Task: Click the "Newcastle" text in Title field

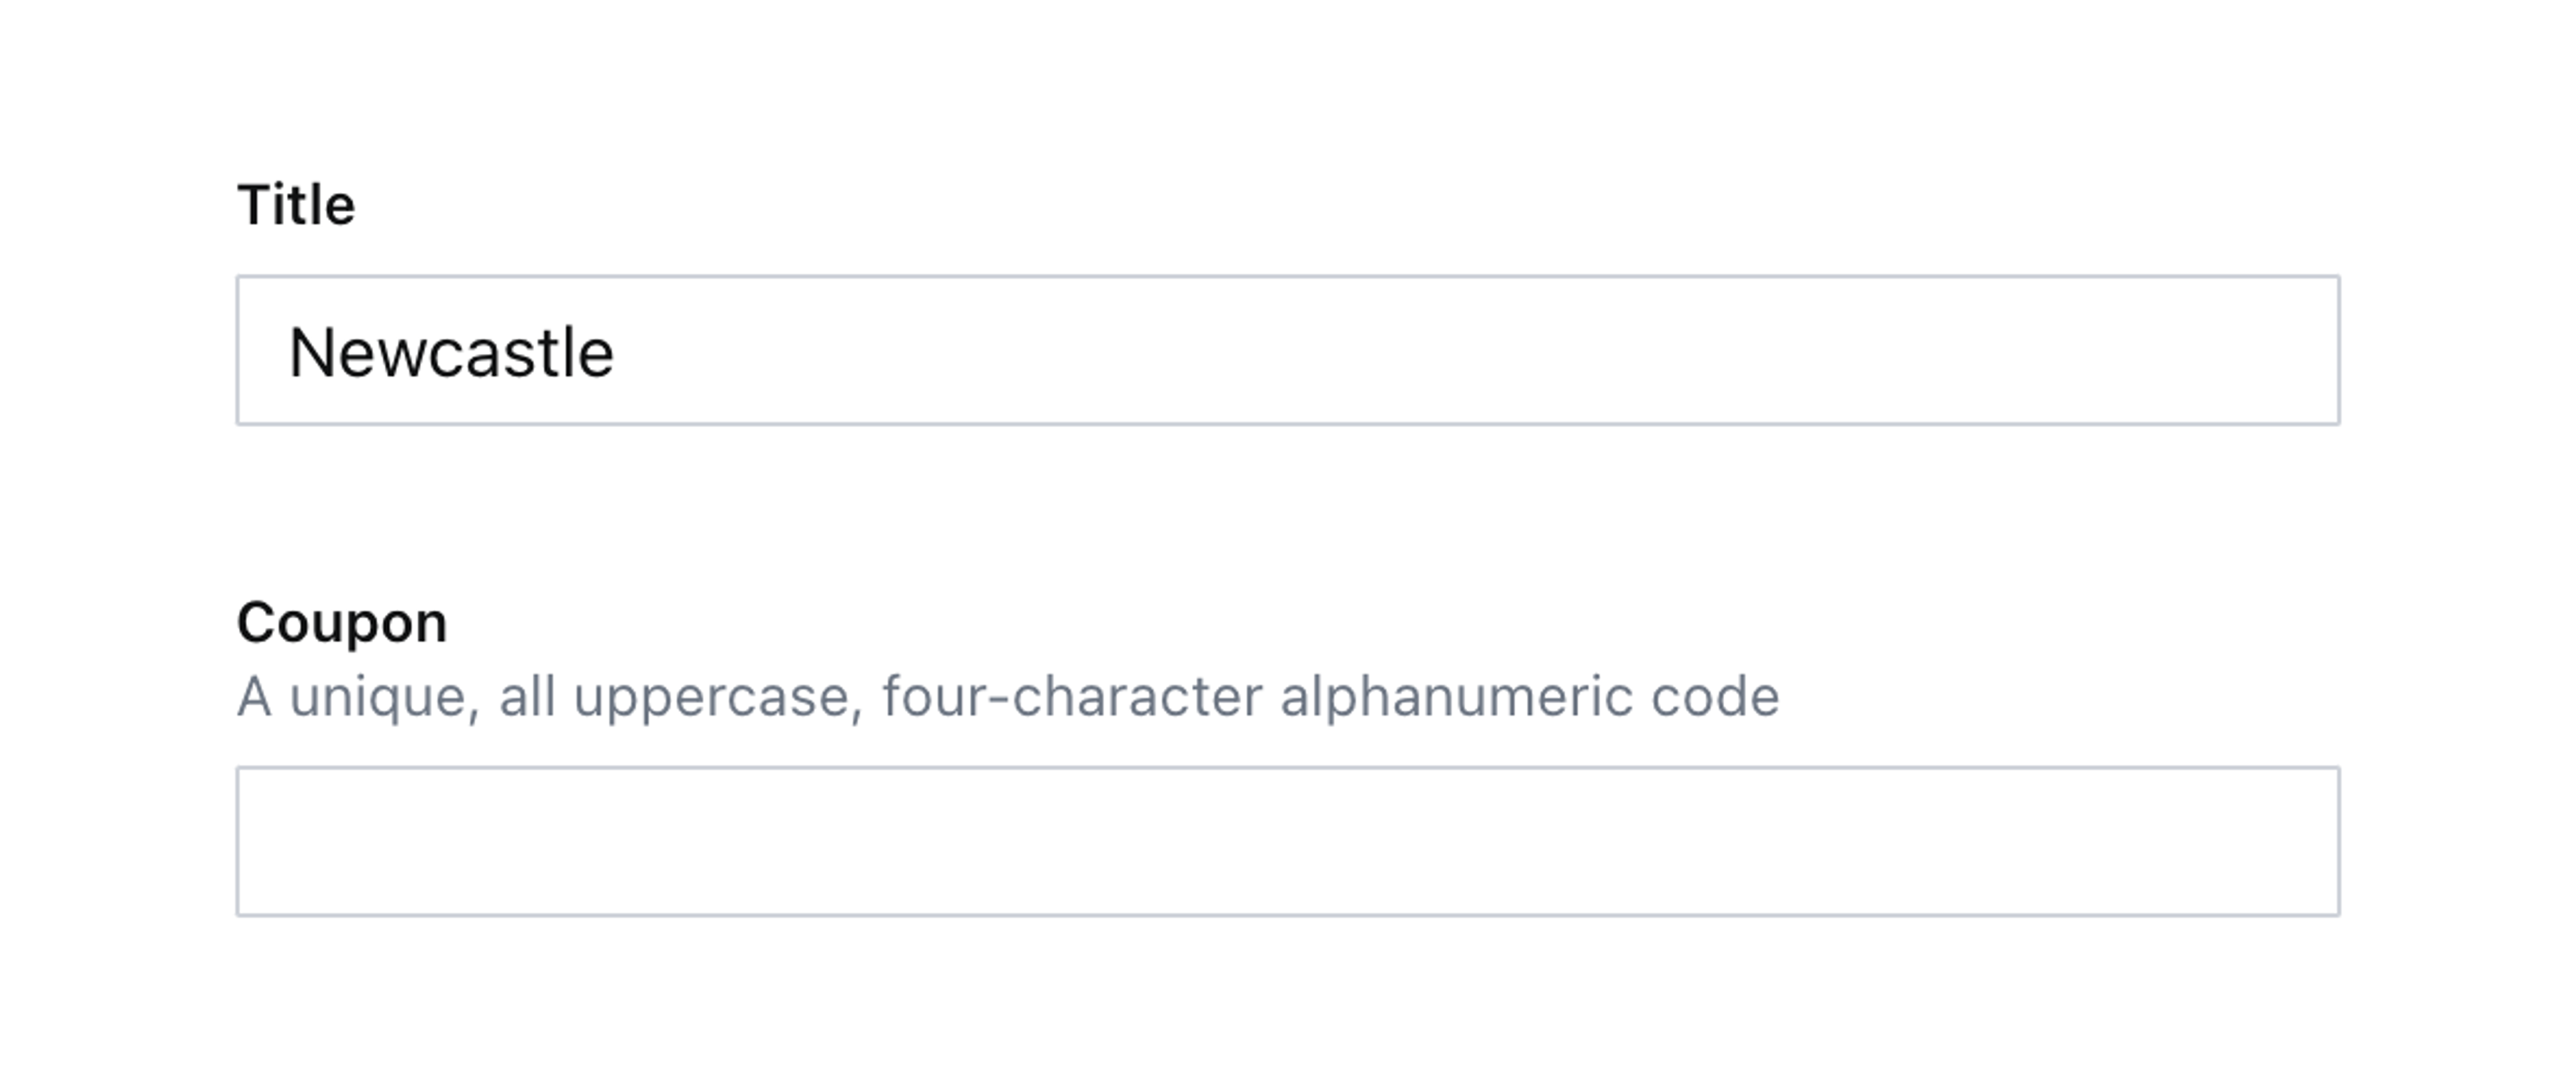Action: coord(451,354)
